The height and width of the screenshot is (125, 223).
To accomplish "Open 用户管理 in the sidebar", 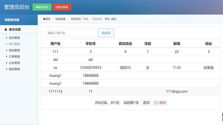I will pyautogui.click(x=14, y=44).
